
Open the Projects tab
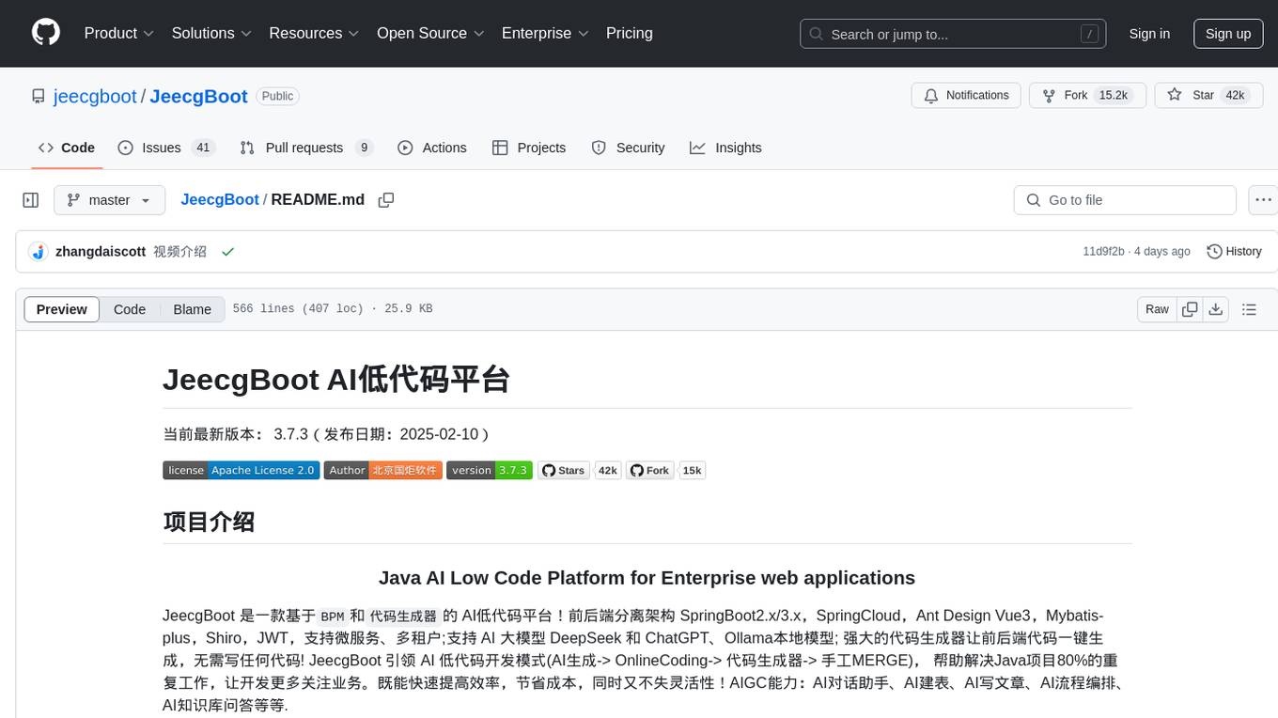(529, 148)
